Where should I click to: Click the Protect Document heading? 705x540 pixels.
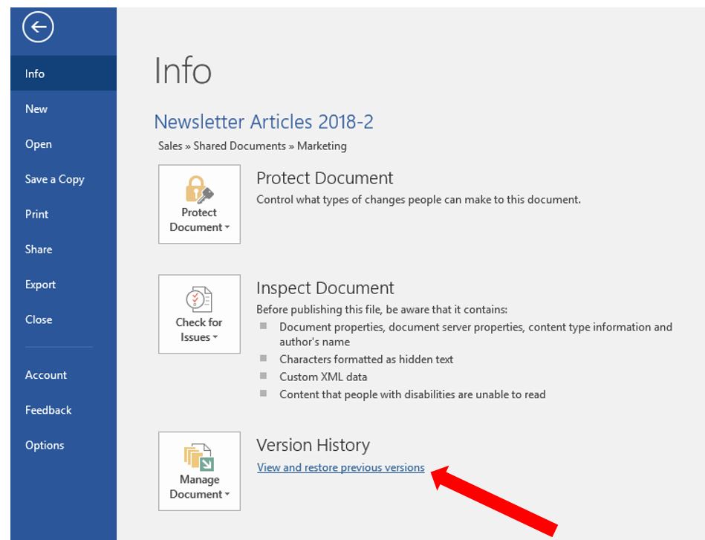325,178
